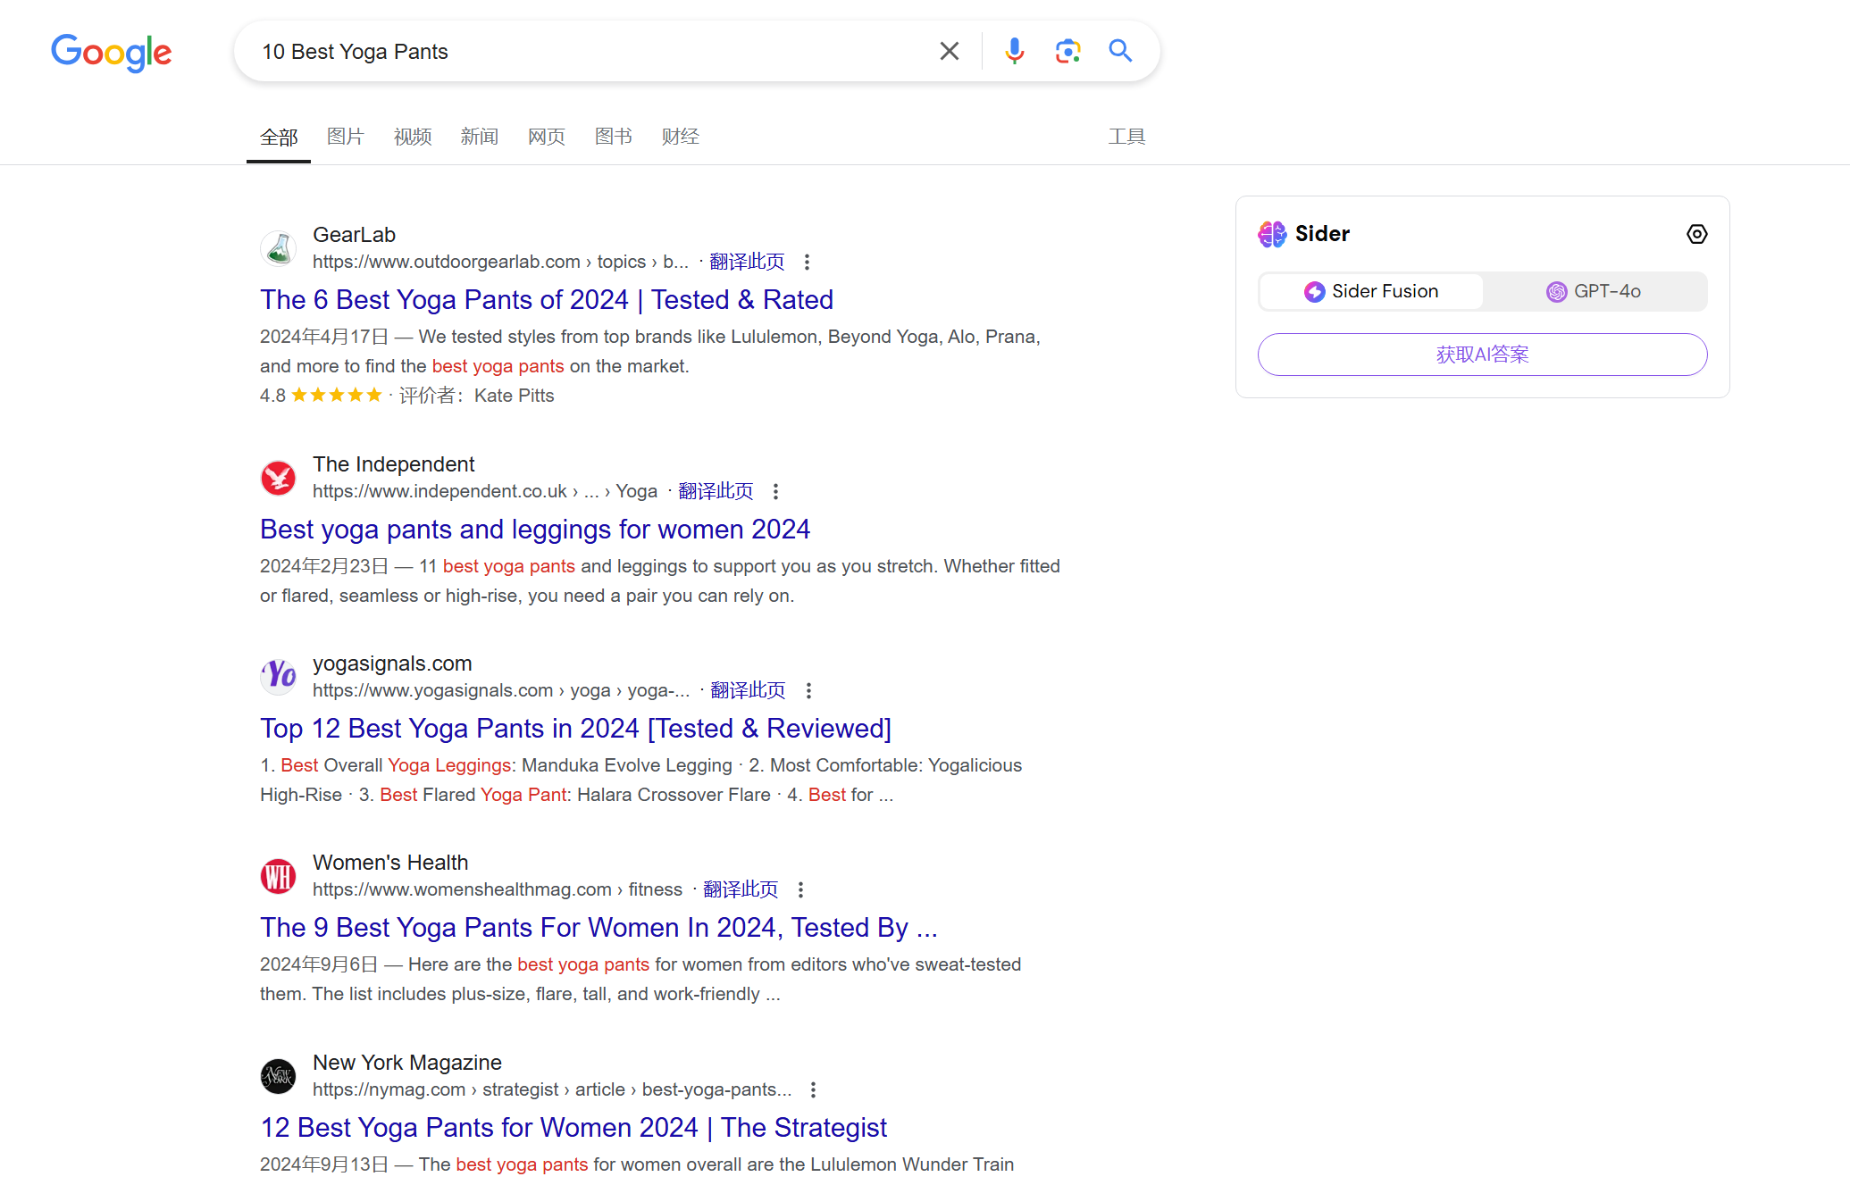Select the GPT-4o model
This screenshot has height=1185, width=1850.
(x=1595, y=292)
